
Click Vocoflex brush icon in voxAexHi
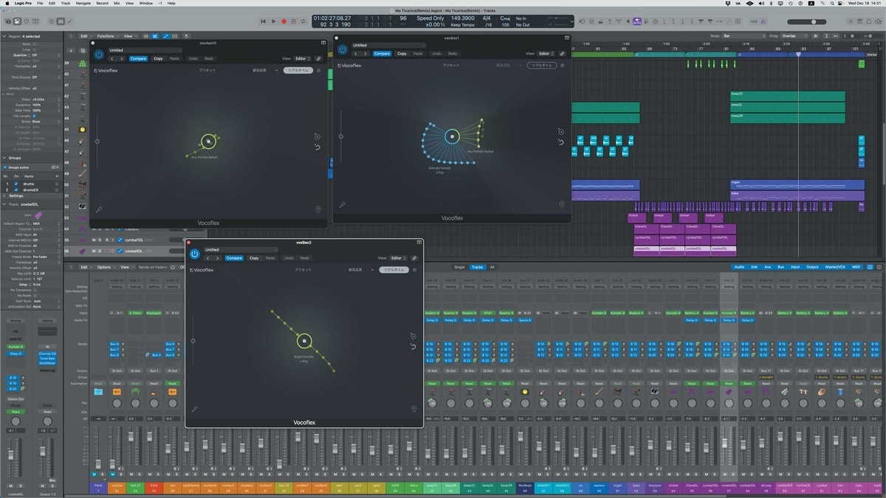(x=98, y=210)
